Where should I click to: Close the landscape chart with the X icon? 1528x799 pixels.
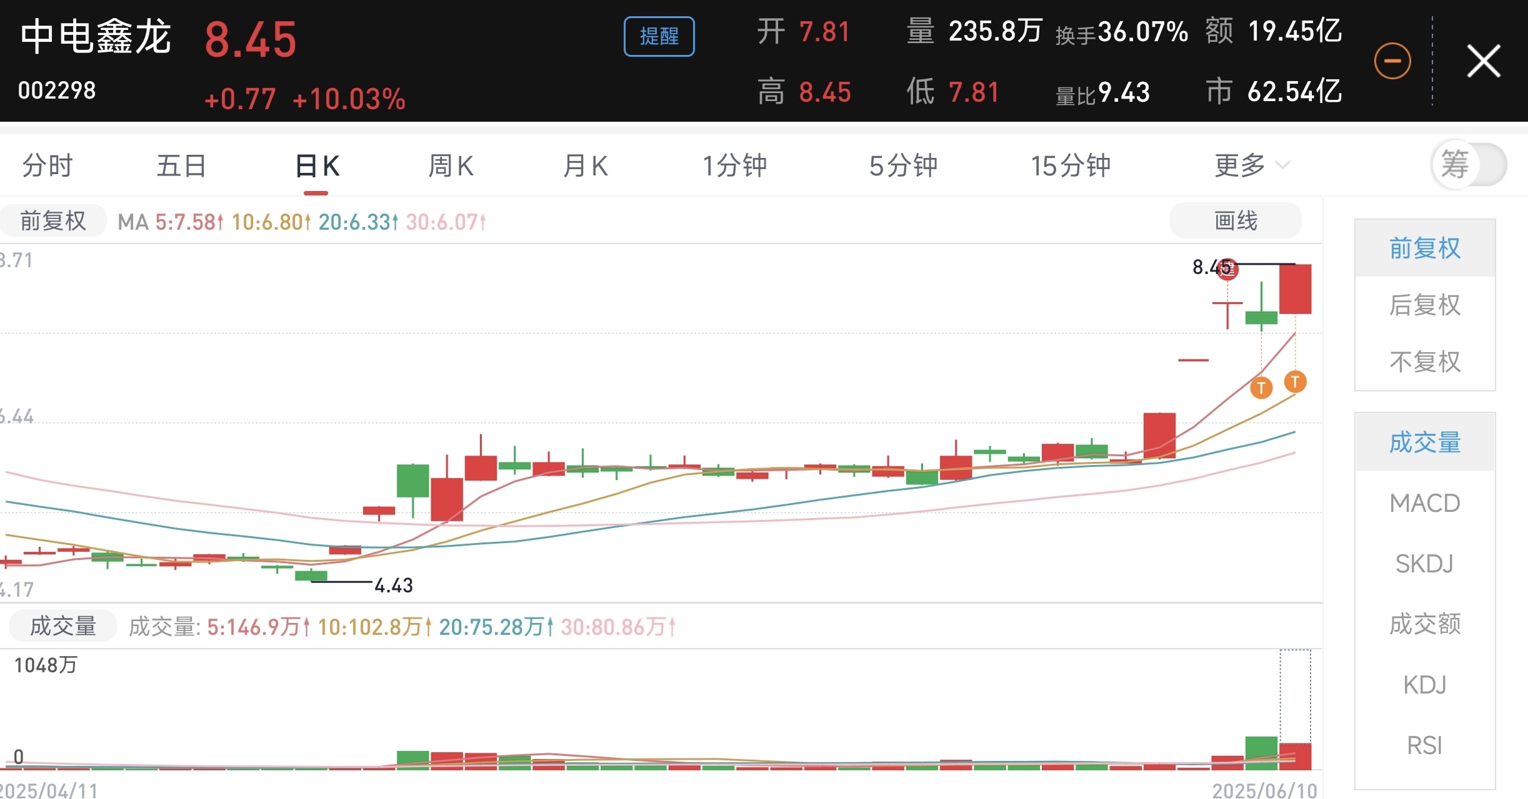coord(1484,61)
